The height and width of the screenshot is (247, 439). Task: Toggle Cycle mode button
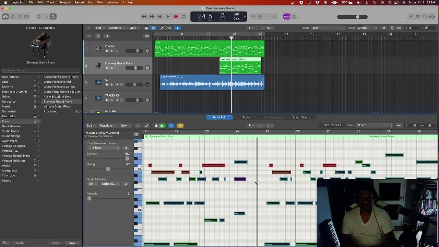point(184,16)
